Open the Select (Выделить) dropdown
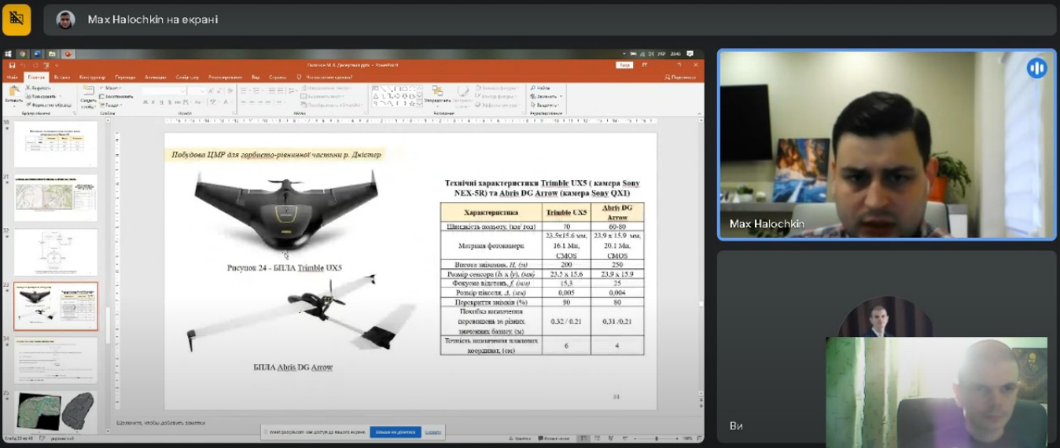 546,105
